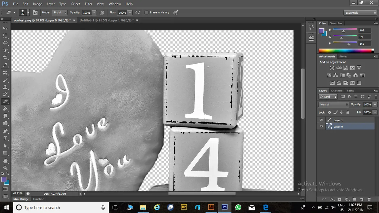Select the Quick Selection tool

point(5,50)
